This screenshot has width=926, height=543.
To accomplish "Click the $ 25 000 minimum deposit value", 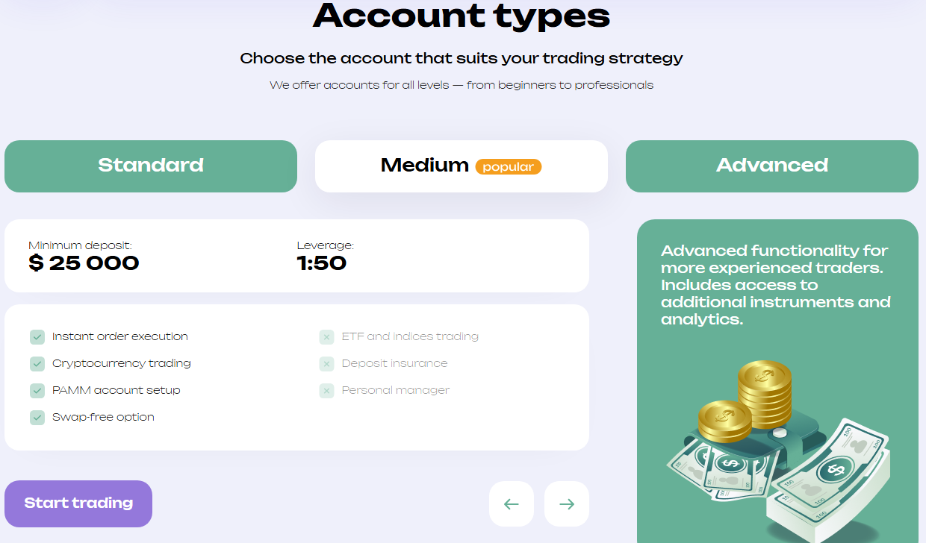I will [84, 263].
